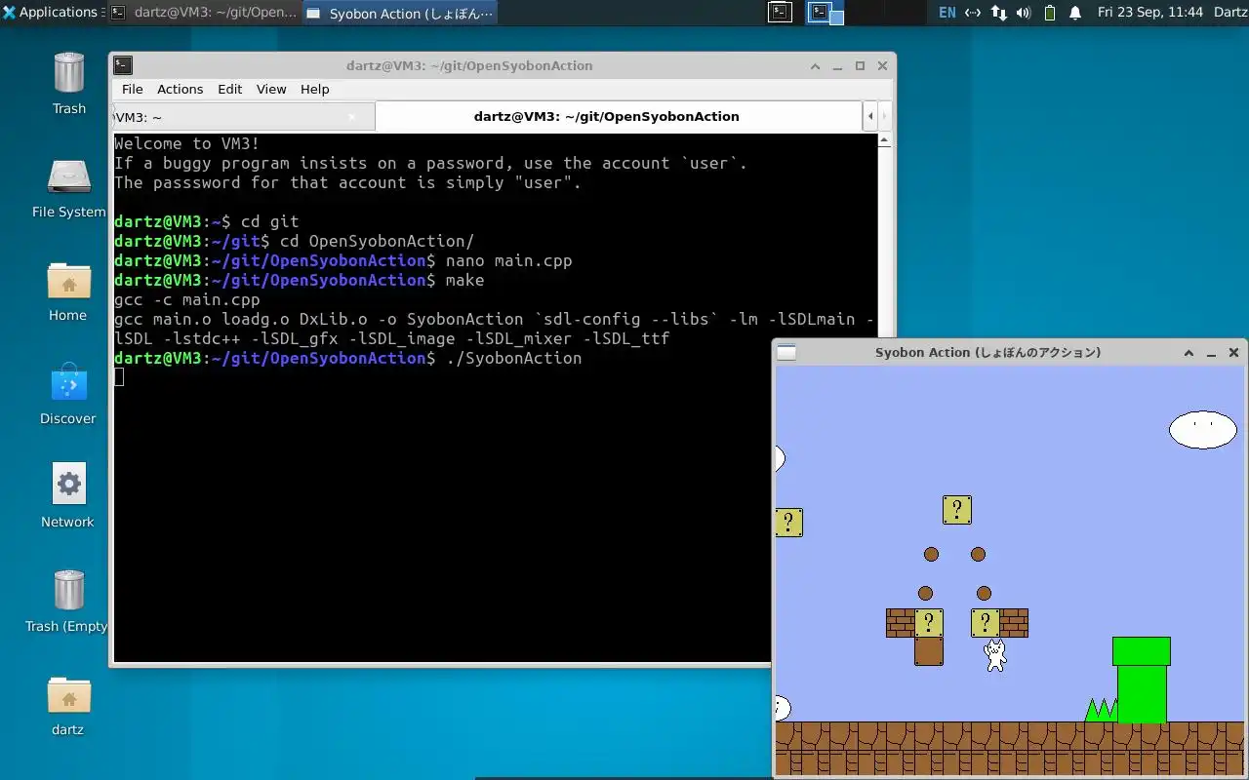
Task: Open the Applications menu in the panel
Action: [x=51, y=13]
